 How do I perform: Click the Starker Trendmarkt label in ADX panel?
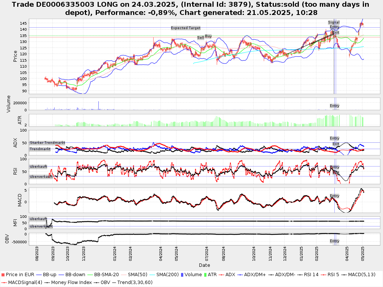48,143
